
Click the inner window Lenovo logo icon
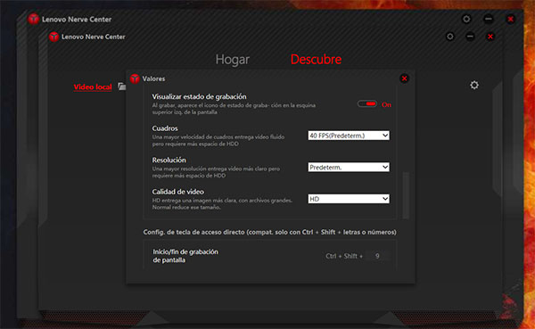click(x=53, y=37)
